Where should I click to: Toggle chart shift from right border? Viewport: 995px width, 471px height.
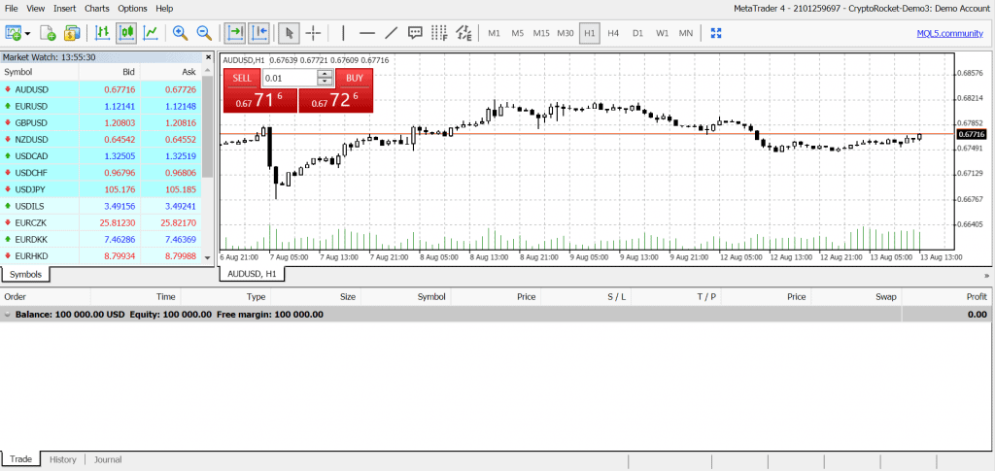tap(258, 32)
